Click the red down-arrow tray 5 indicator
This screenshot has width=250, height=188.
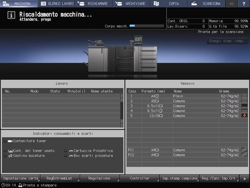click(244, 115)
